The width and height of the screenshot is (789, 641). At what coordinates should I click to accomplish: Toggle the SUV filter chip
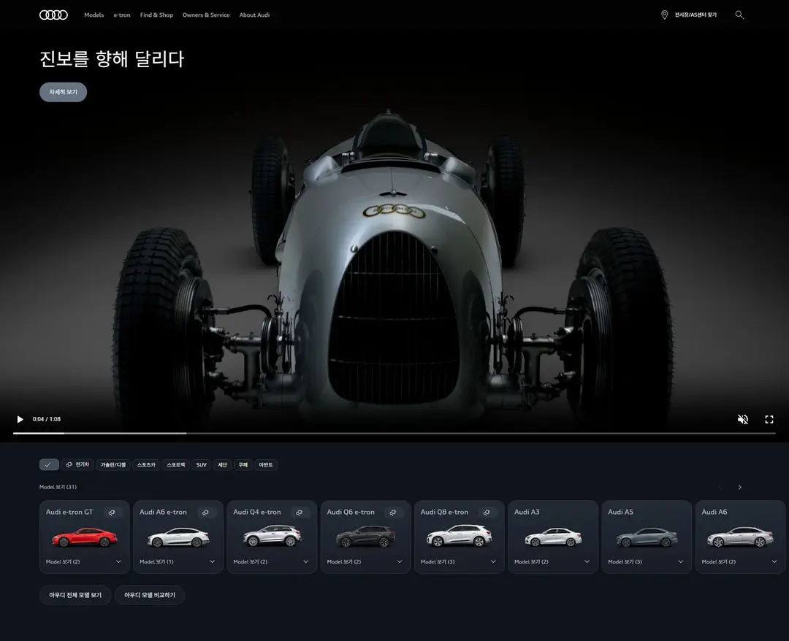click(202, 465)
